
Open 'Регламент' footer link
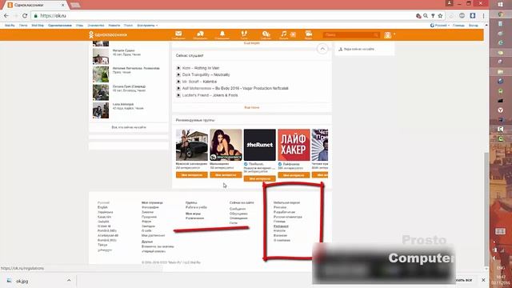coord(281,226)
